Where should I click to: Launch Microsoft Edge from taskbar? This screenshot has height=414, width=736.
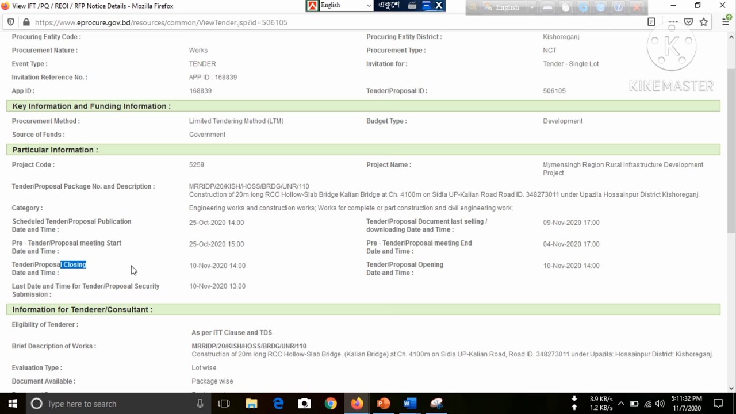coord(278,404)
